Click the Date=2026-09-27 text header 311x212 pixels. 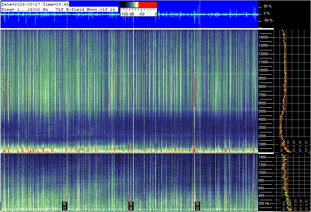(21, 4)
